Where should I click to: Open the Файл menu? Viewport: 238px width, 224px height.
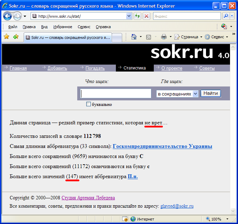tap(13, 27)
